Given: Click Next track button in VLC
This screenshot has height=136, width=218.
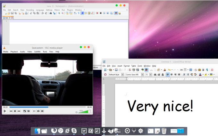Looking at the screenshot, I should point(19,111).
